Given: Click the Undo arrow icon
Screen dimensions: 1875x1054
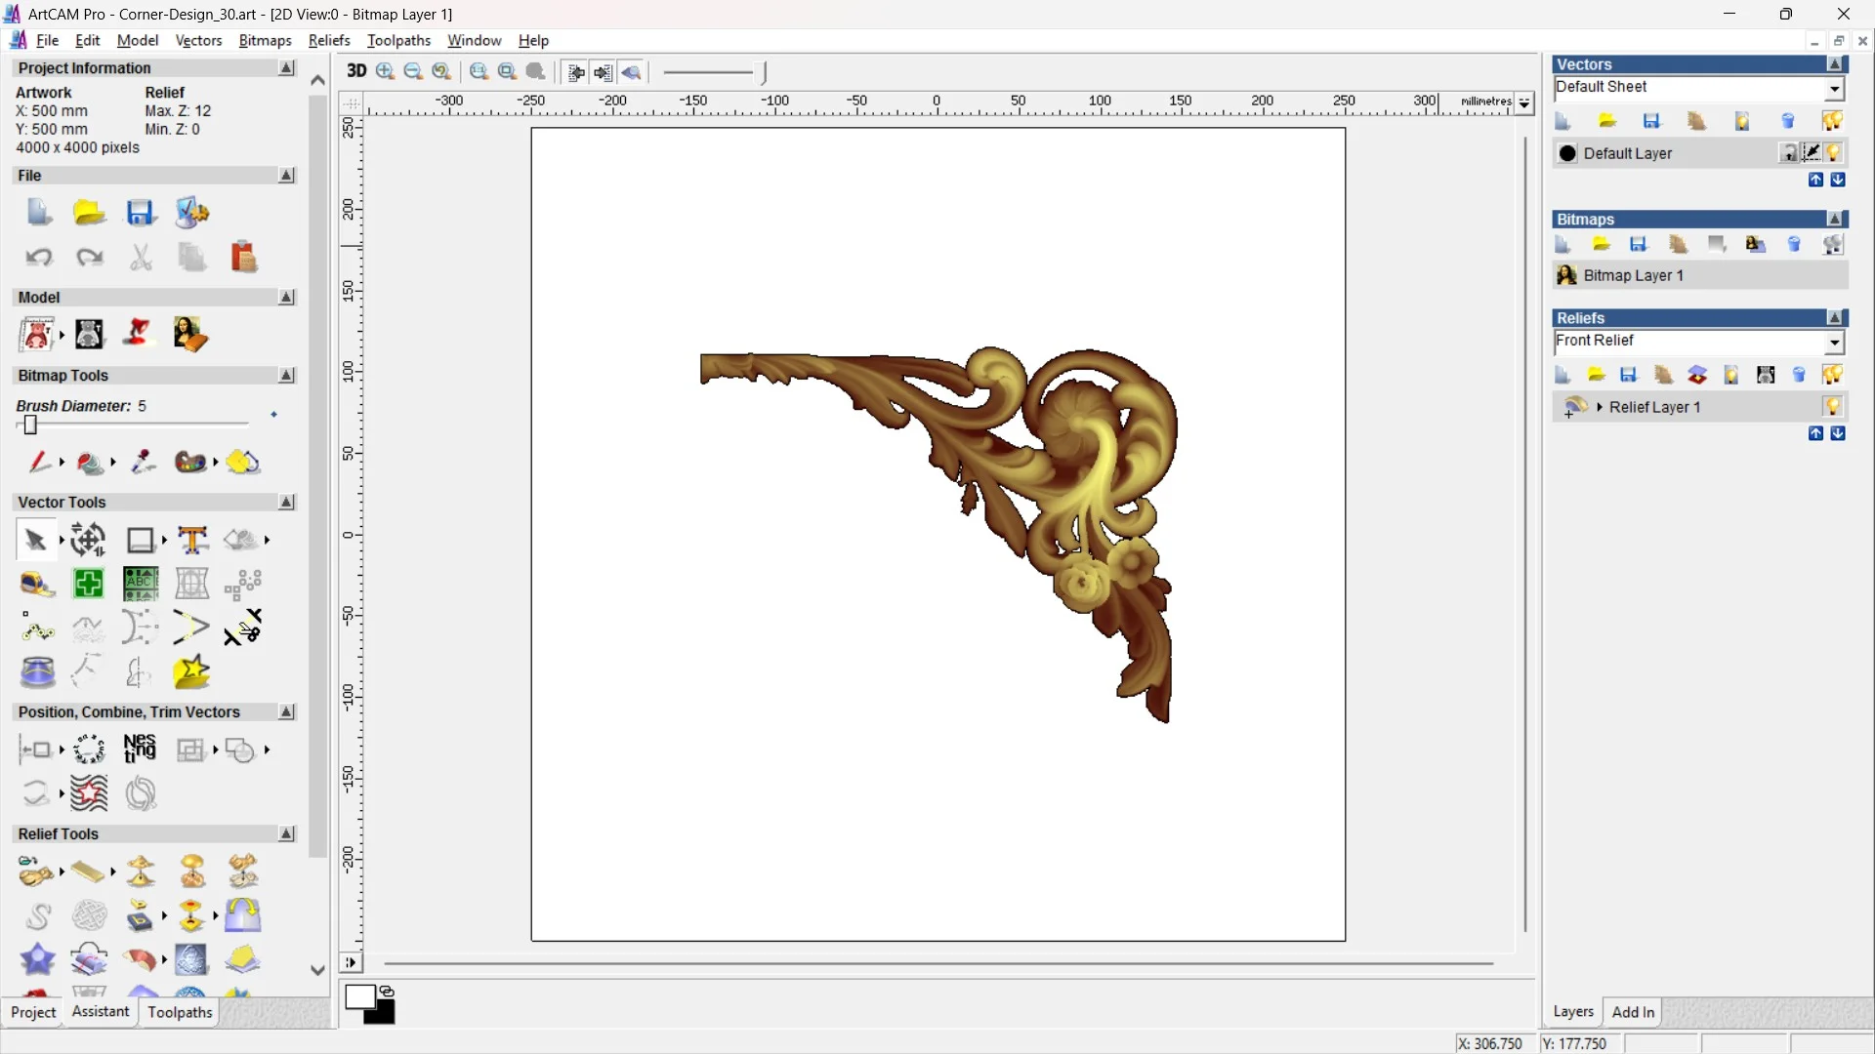Looking at the screenshot, I should pos(39,258).
